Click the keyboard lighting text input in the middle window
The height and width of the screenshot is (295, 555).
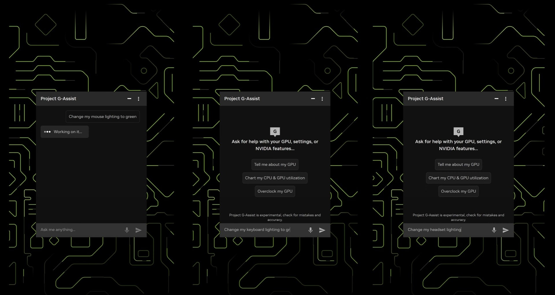257,230
